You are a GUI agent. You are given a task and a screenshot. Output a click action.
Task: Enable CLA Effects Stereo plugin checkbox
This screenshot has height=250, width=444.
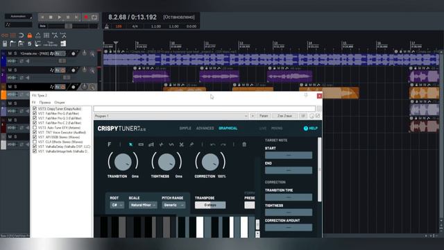pos(35,142)
